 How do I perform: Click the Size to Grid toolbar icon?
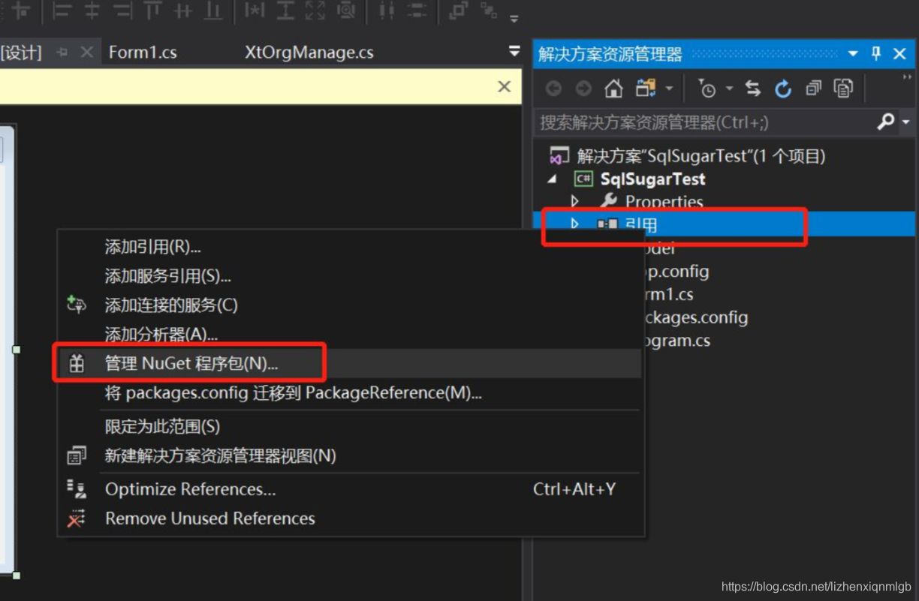pyautogui.click(x=346, y=11)
